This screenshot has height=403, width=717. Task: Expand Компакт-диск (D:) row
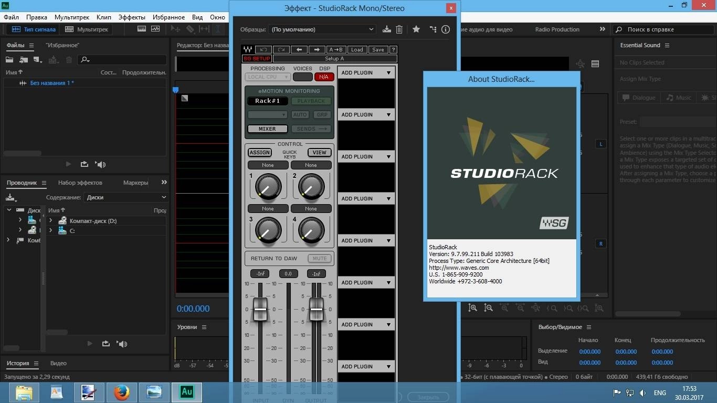click(x=51, y=221)
